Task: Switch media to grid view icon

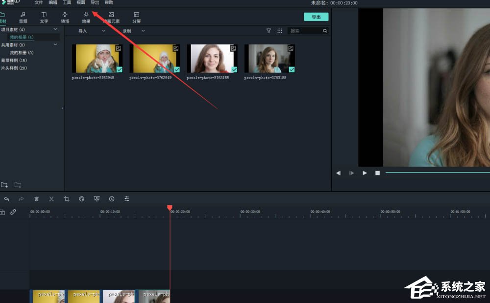Action: click(x=280, y=31)
